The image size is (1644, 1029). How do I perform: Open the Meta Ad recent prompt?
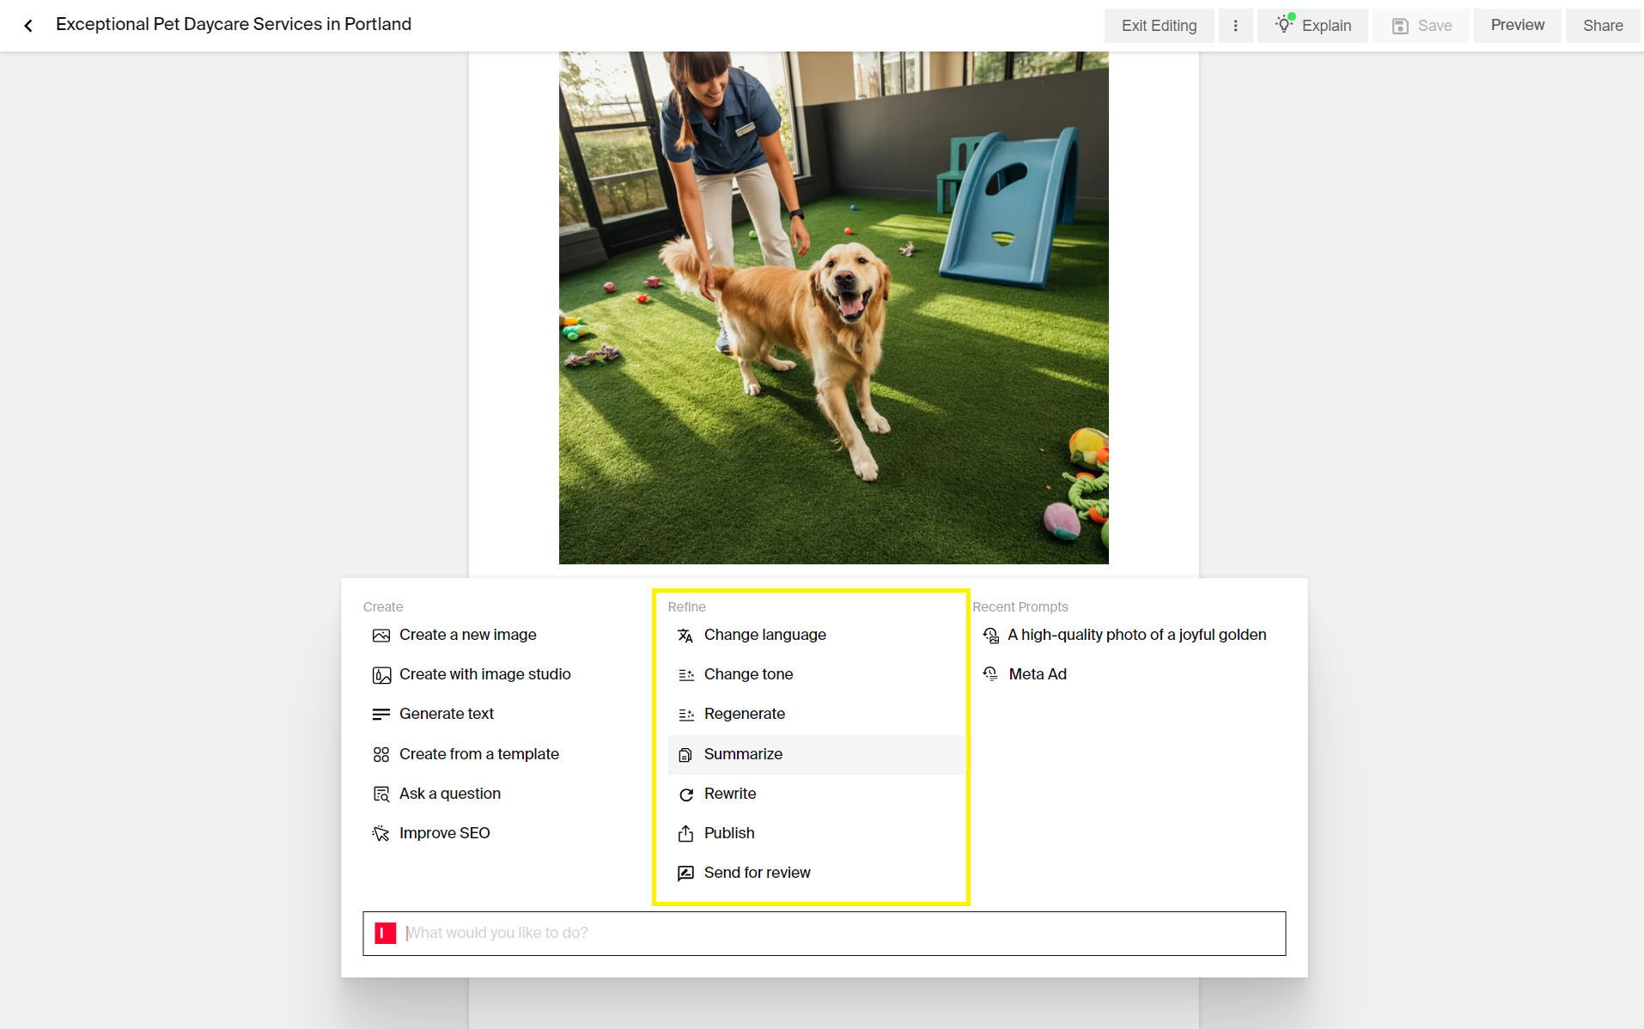(x=1038, y=674)
